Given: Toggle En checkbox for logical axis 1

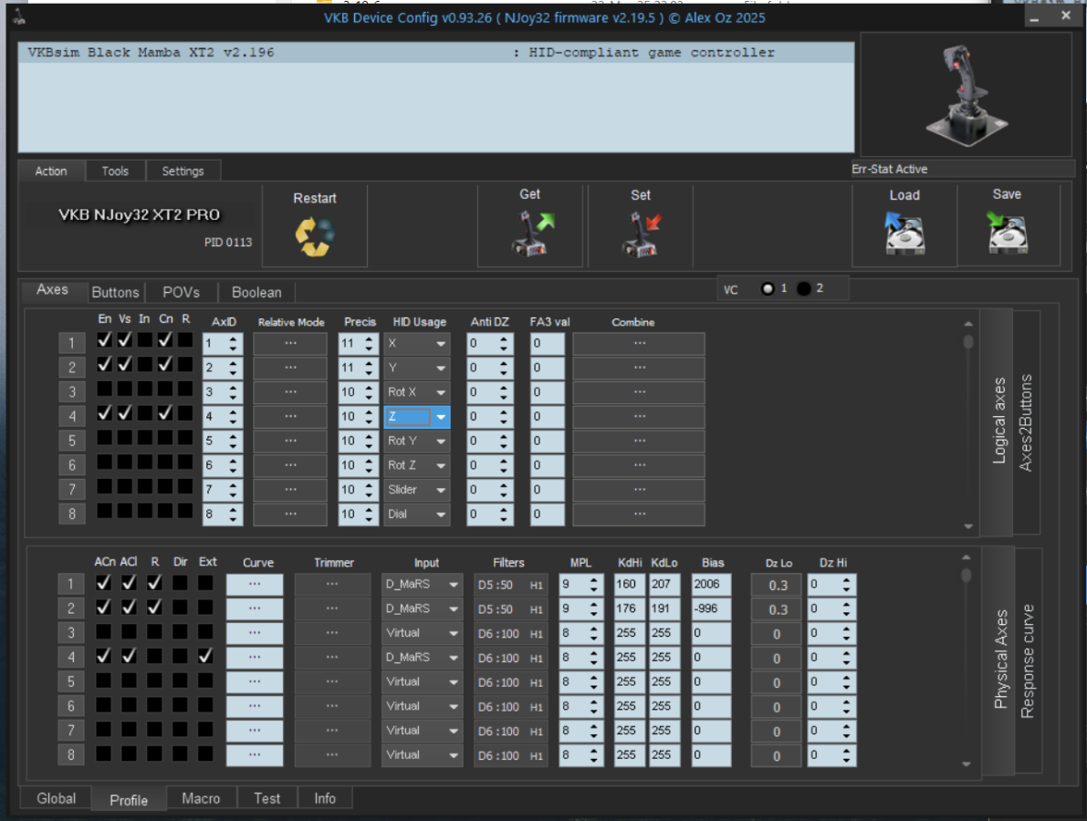Looking at the screenshot, I should tap(105, 340).
